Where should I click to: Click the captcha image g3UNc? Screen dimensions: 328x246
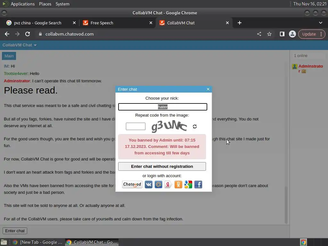[x=169, y=126]
